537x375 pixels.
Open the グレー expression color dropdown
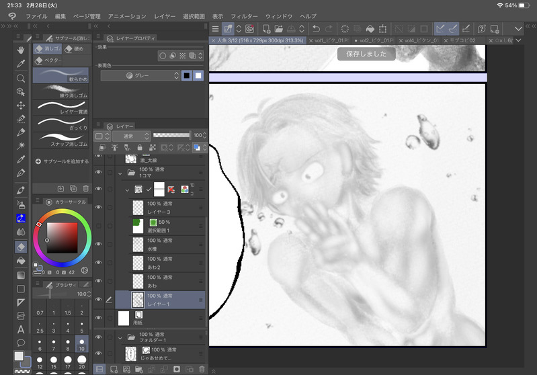pos(140,75)
